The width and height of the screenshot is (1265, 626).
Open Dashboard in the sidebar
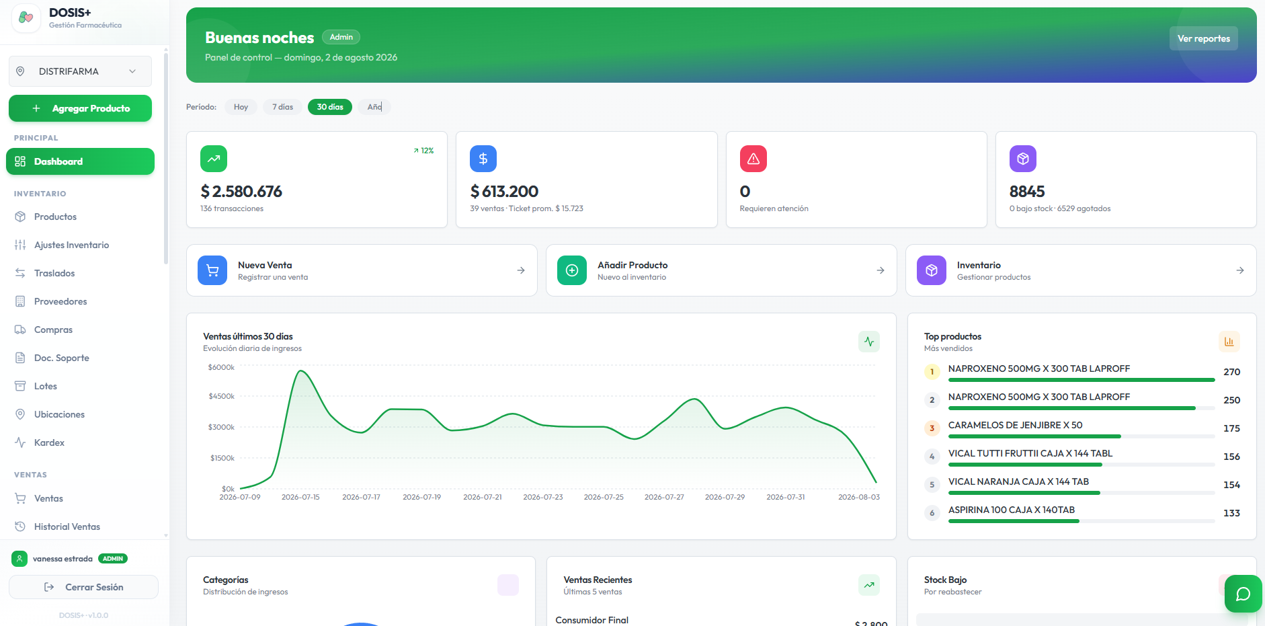click(x=80, y=161)
